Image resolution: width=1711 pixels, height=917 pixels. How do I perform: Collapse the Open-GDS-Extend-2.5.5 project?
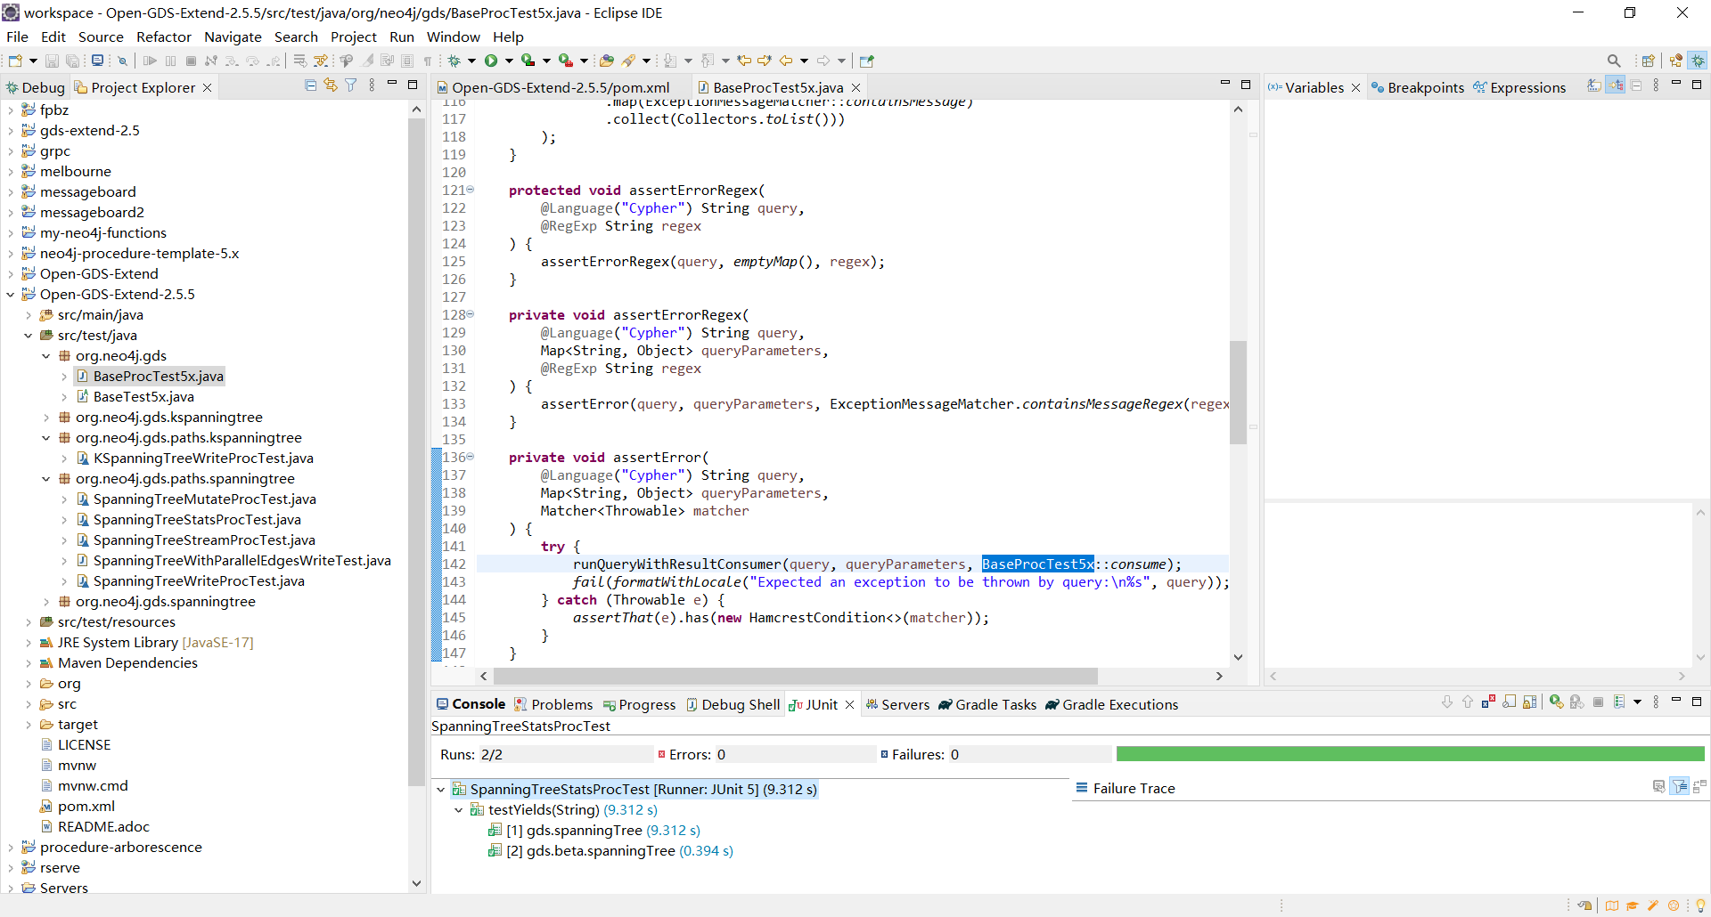11,295
